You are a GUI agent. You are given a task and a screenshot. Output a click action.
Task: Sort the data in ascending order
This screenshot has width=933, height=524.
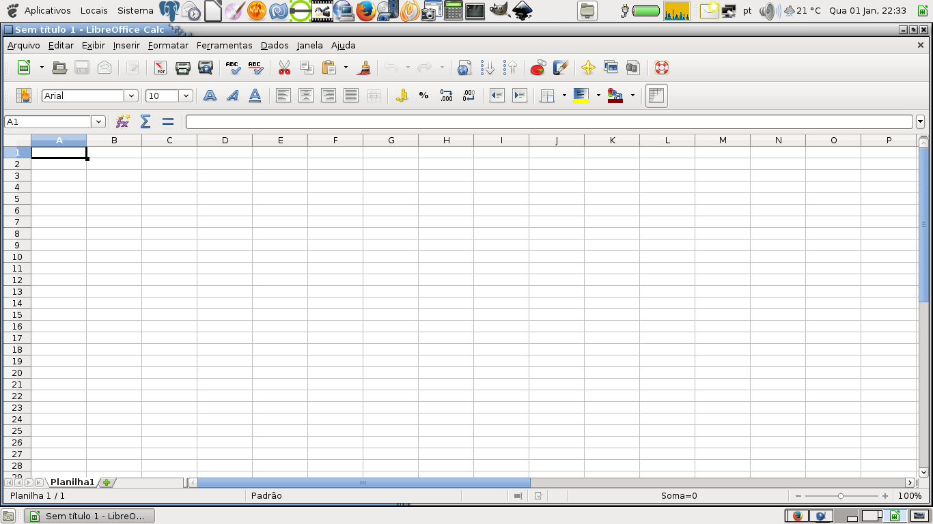tap(488, 68)
